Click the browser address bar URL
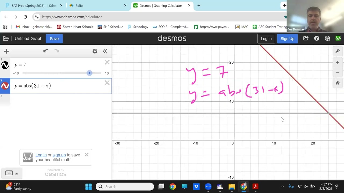344x193 pixels. pyautogui.click(x=72, y=17)
